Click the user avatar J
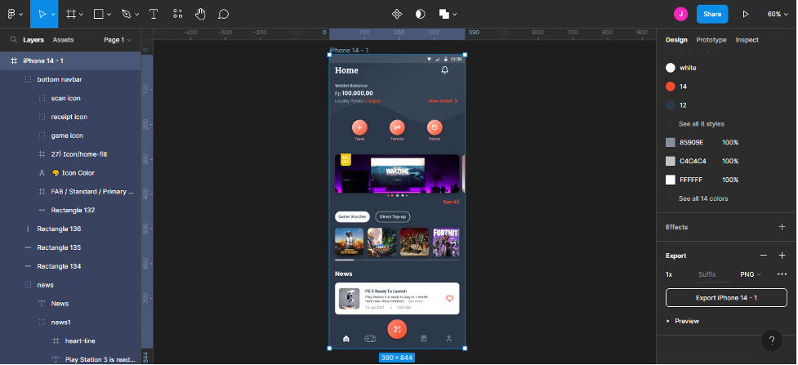This screenshot has width=798, height=365. [680, 14]
